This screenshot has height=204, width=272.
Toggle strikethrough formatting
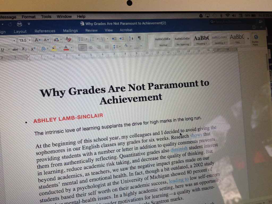coord(15,50)
